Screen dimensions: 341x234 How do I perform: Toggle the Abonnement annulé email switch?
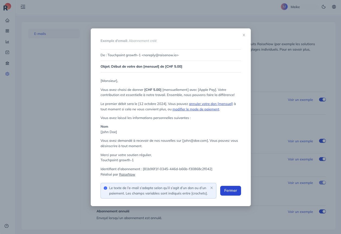click(322, 212)
